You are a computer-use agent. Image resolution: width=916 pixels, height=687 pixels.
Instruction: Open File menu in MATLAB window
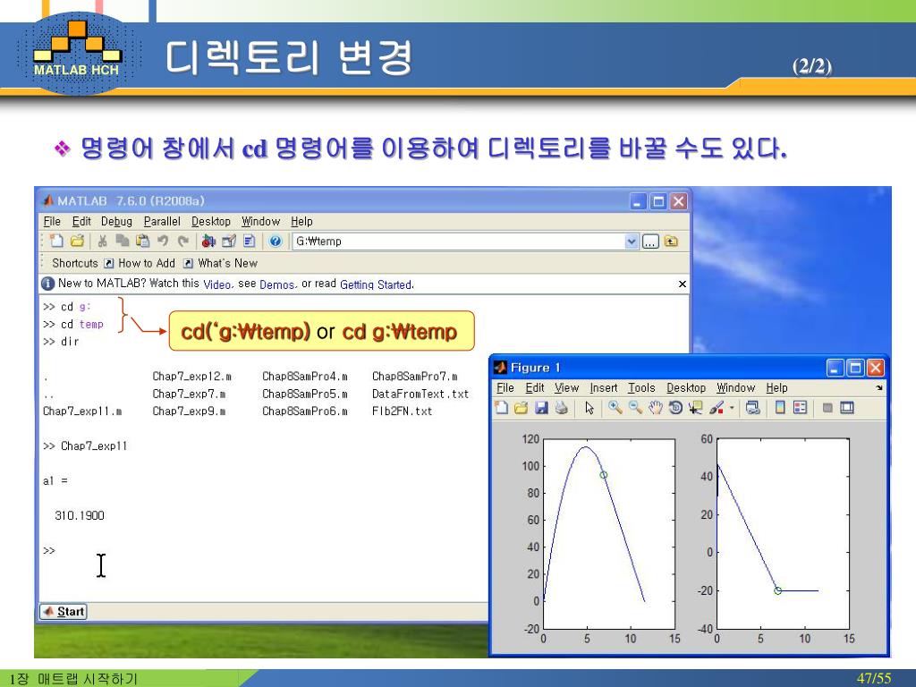pos(52,222)
